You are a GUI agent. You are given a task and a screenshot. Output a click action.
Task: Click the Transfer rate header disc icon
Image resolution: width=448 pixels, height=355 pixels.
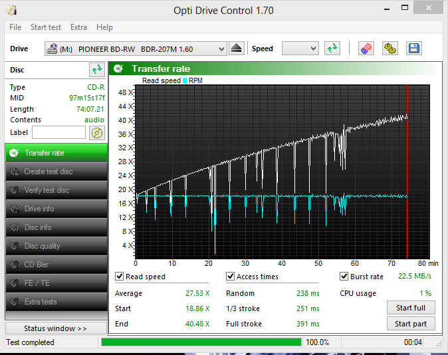click(x=118, y=68)
